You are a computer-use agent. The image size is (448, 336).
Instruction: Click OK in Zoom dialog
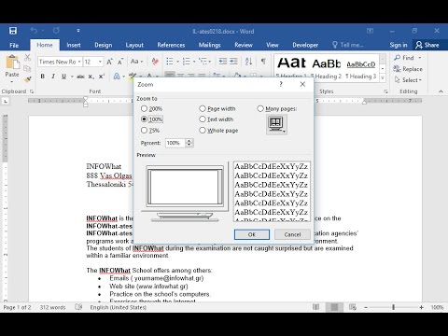pos(252,234)
